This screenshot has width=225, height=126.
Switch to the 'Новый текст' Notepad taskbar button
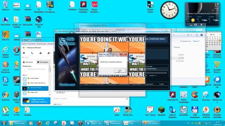pyautogui.click(x=113, y=123)
